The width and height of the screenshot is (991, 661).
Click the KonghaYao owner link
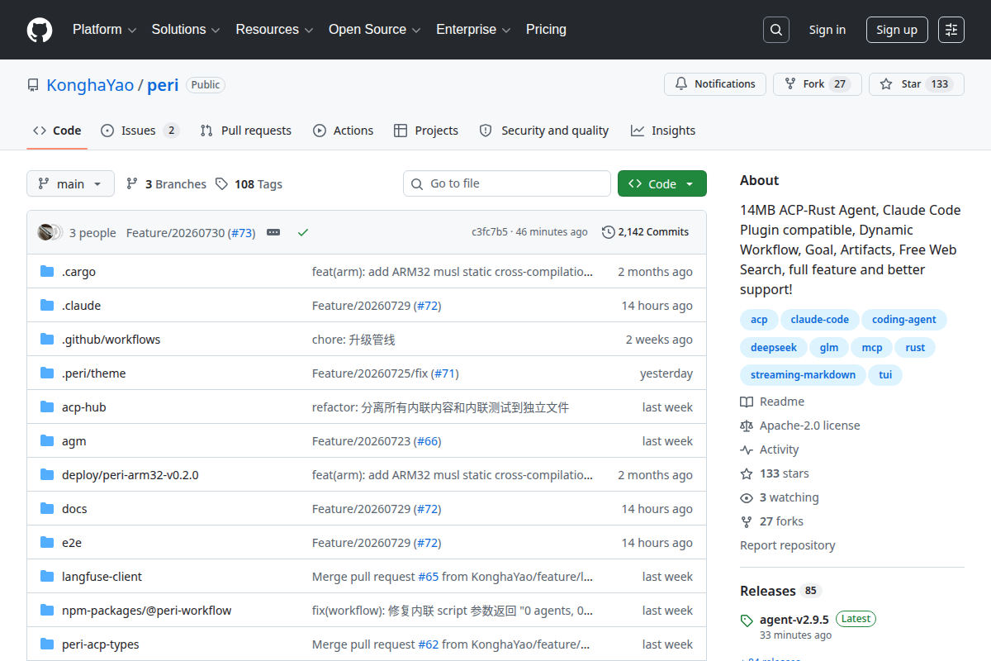pyautogui.click(x=90, y=85)
